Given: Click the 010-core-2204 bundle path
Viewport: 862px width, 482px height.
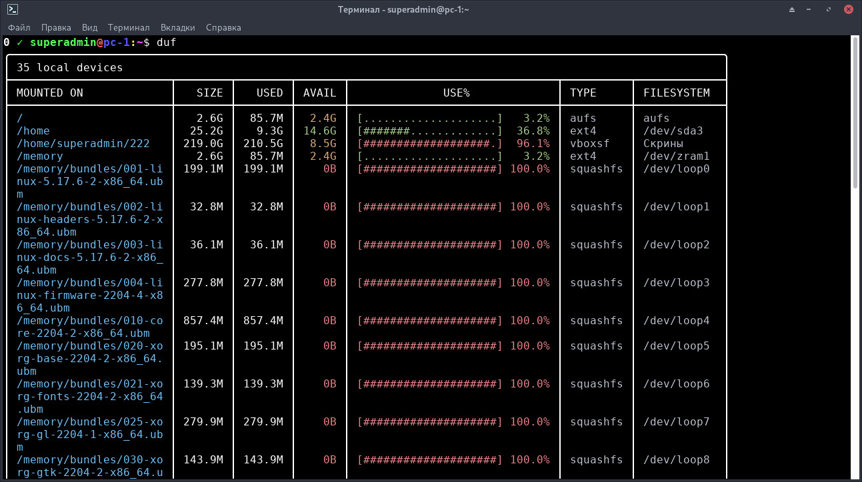Looking at the screenshot, I should pyautogui.click(x=90, y=327).
